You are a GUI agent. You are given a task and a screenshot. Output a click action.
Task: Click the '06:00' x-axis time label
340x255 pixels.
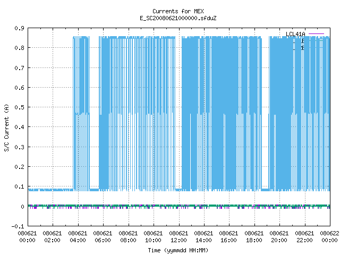103,240
